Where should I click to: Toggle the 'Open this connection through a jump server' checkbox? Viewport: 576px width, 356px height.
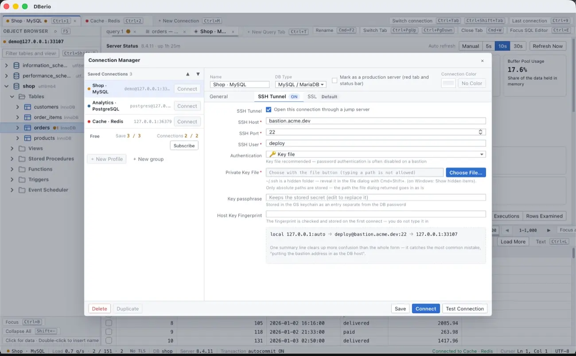point(269,110)
